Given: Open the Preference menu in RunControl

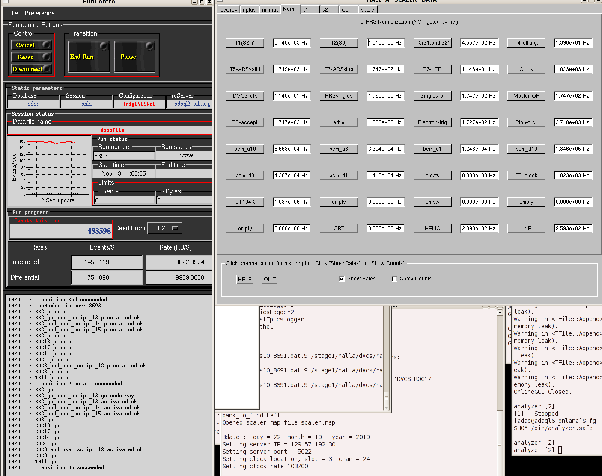Looking at the screenshot, I should [x=39, y=13].
